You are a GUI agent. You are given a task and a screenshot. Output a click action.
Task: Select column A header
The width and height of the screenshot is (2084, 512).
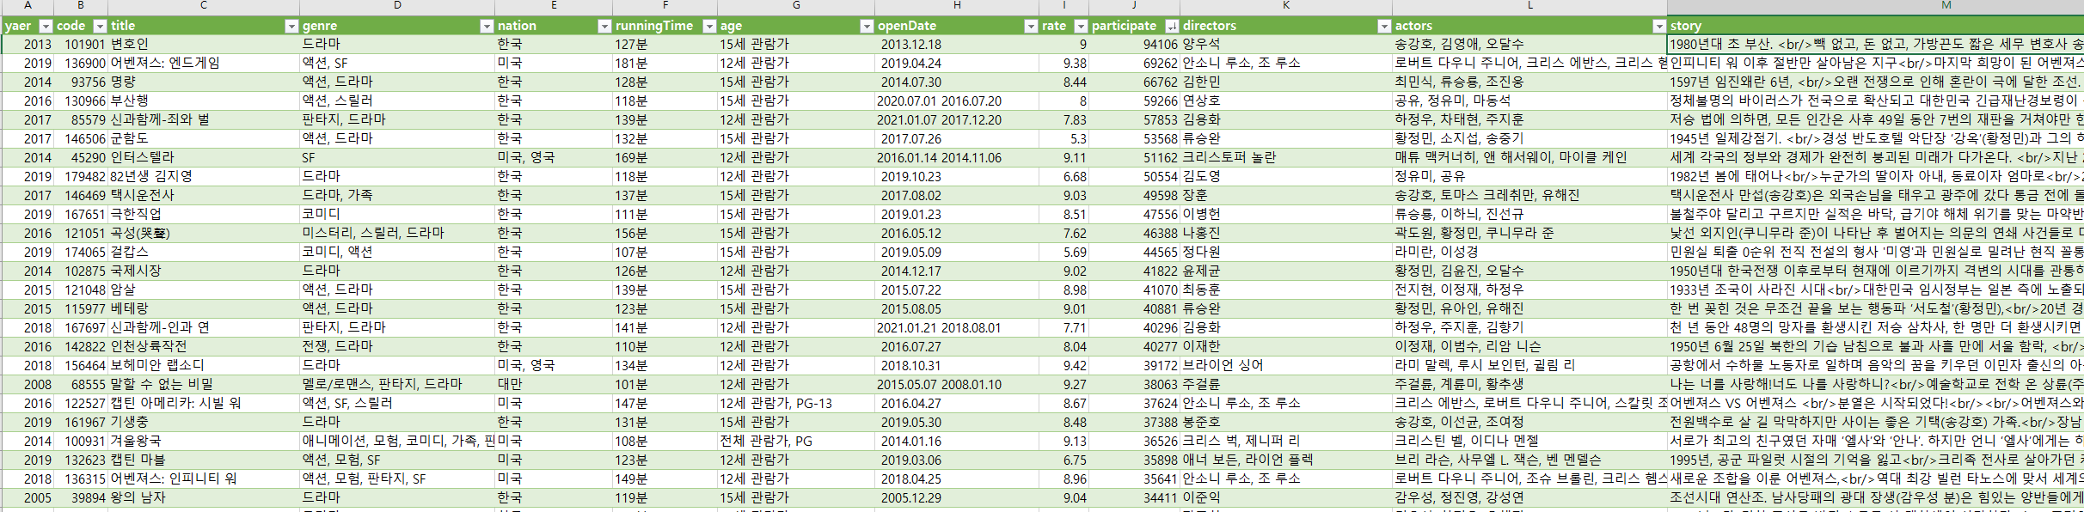click(28, 5)
